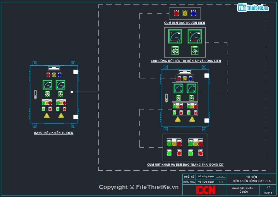The height and width of the screenshot is (197, 278).
Task: Click the yellow power lamp on the center cabinet
Action: pos(185,78)
